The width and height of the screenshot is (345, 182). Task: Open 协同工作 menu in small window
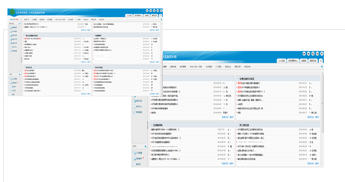(26, 19)
